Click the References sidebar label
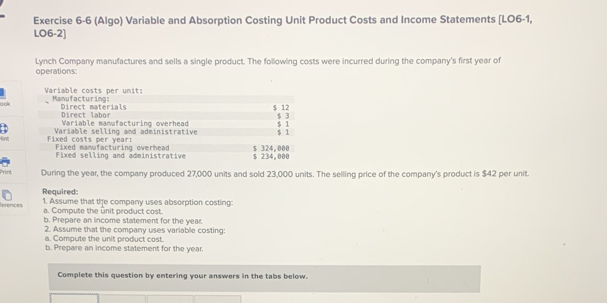Screen dimensions: 607x303 pyautogui.click(x=11, y=205)
